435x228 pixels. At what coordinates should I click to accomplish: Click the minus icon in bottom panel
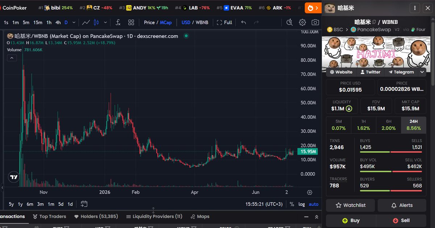[x=306, y=217]
